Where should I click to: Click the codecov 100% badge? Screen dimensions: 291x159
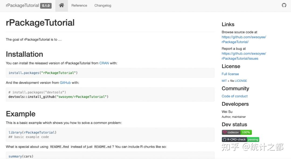pyautogui.click(x=237, y=132)
